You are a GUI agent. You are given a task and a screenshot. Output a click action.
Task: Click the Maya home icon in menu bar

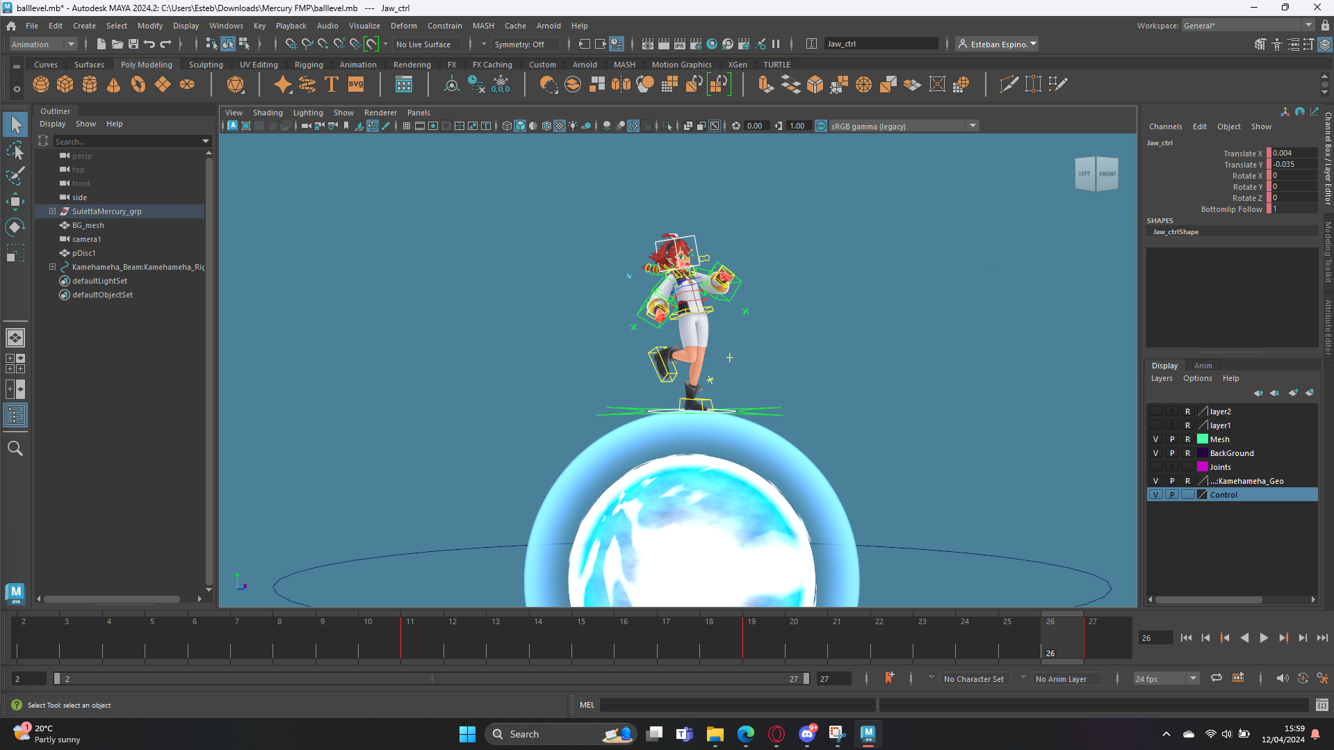click(x=11, y=26)
